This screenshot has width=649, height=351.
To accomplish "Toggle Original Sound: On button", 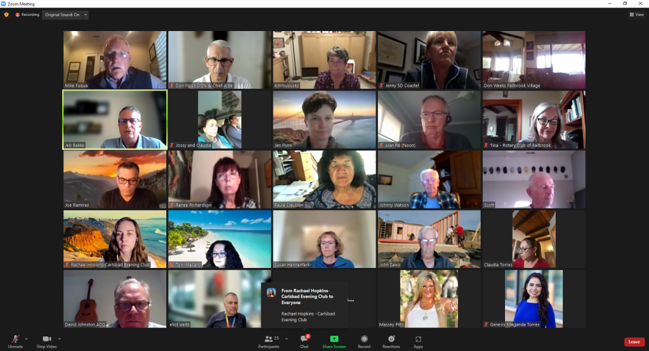I will coord(62,15).
